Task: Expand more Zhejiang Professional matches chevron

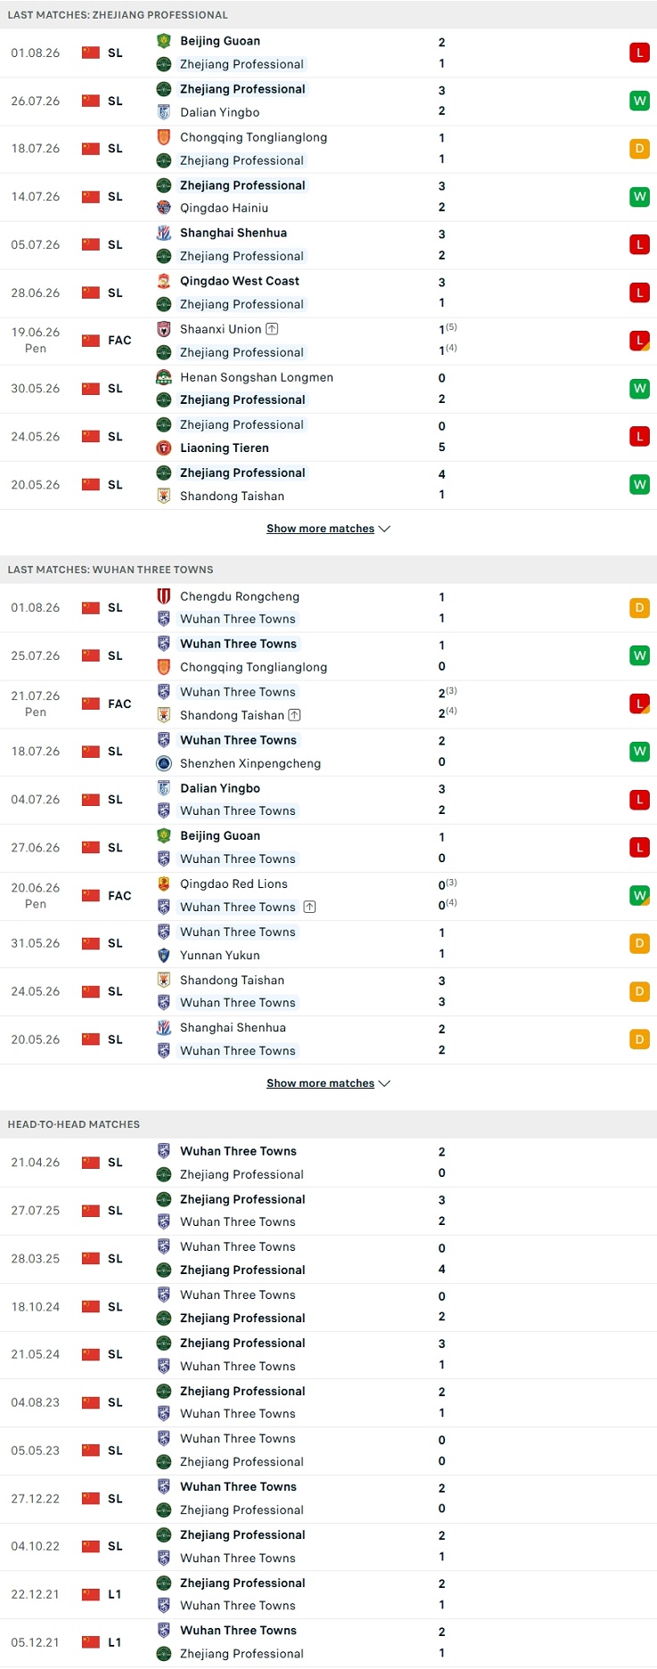Action: point(385,529)
